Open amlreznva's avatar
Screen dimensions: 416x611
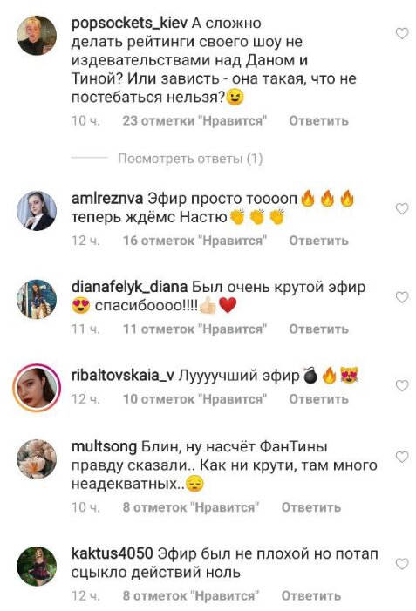37,211
